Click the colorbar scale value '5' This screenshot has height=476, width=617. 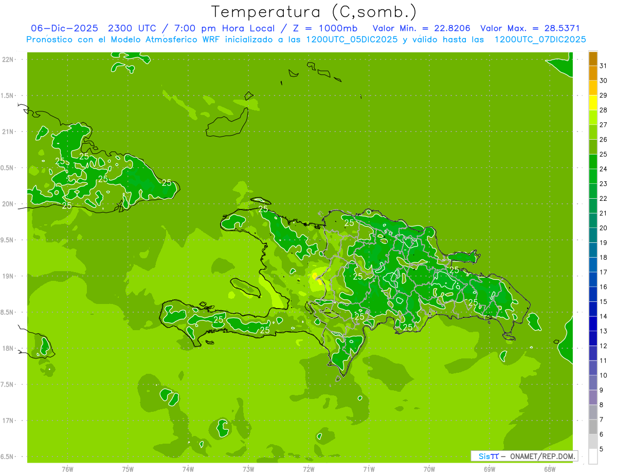click(602, 449)
